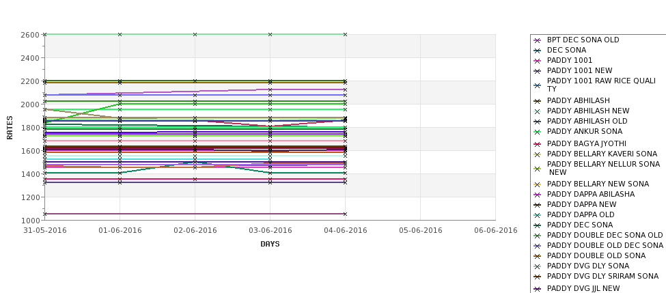Select the PADDY DAPPA NEW legend label
Image resolution: width=666 pixels, height=293 pixels.
click(581, 204)
